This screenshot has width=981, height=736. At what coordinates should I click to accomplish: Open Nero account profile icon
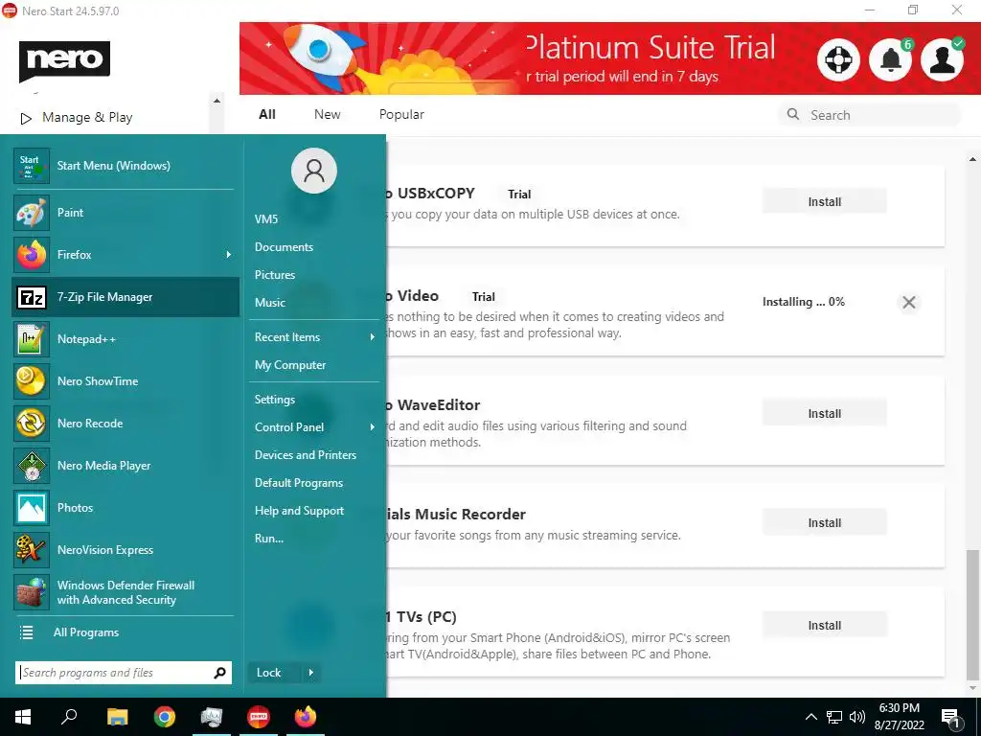click(x=943, y=60)
